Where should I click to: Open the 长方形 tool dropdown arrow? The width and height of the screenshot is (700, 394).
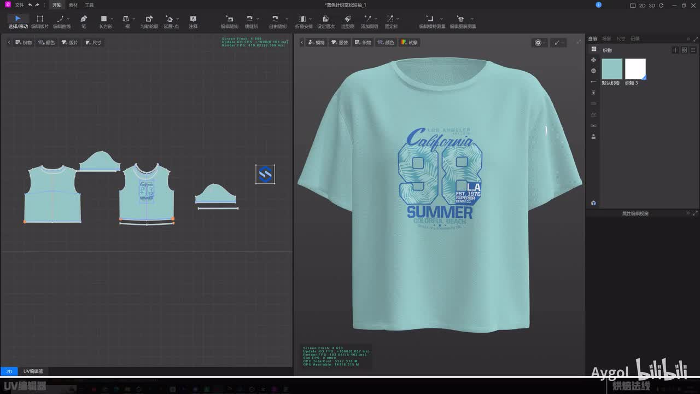[x=112, y=19]
